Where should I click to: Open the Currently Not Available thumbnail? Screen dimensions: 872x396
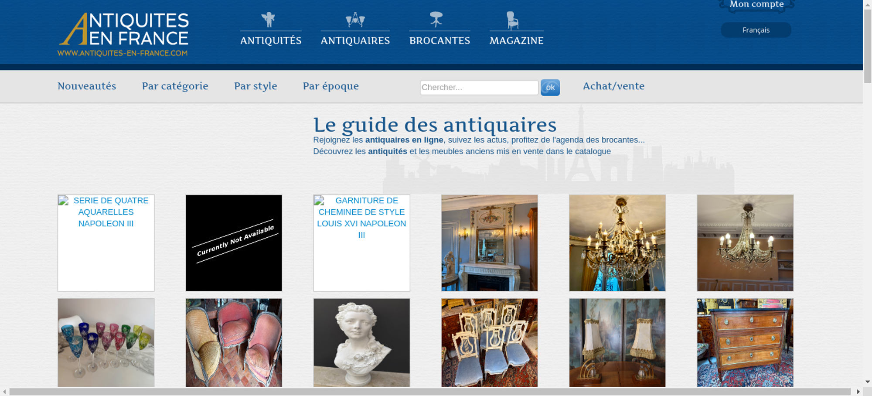click(x=234, y=243)
